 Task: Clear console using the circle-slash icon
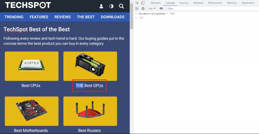(x=143, y=8)
